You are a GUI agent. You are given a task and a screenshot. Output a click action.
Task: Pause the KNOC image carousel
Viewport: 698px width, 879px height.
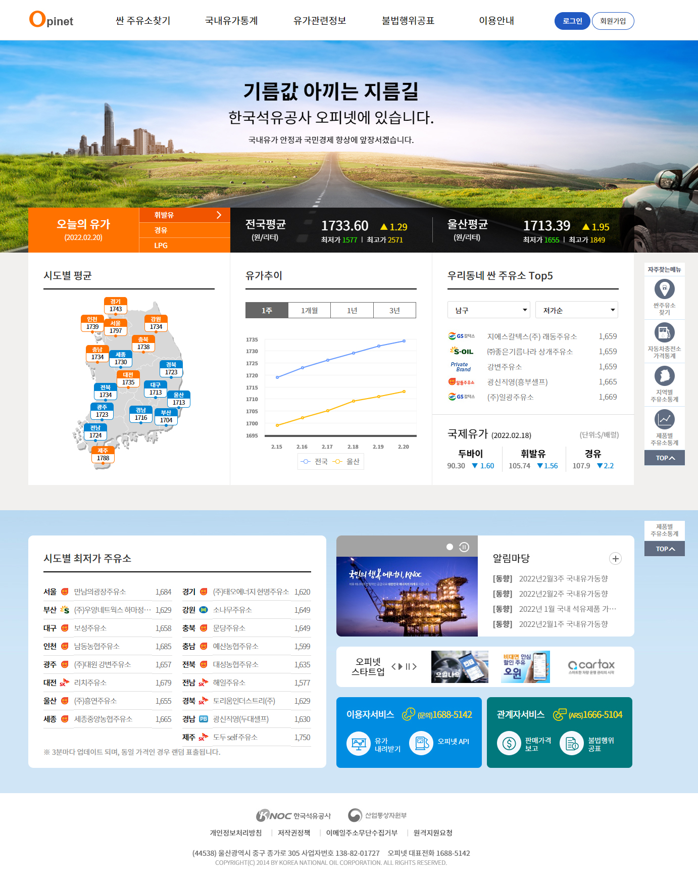point(464,547)
